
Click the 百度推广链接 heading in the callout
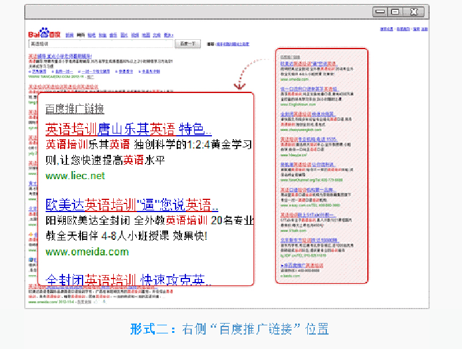point(75,109)
